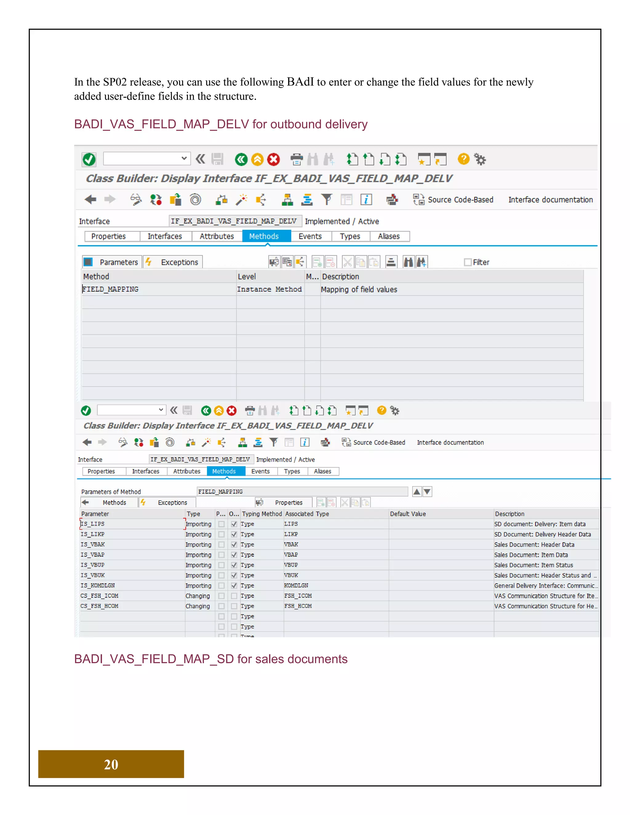Toggle the Optional checkbox for IS_VBAP
The width and height of the screenshot is (630, 815).
click(234, 555)
